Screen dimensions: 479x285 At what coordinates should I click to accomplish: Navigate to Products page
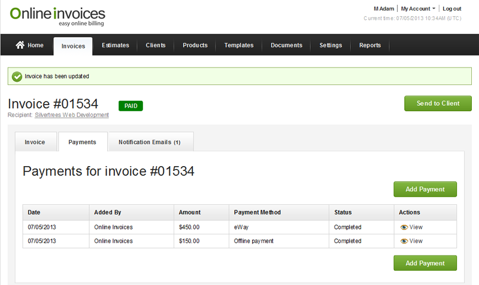[195, 45]
